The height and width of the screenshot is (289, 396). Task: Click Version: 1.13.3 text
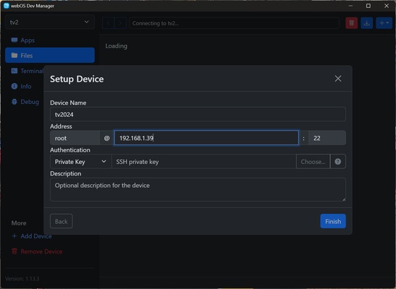click(x=22, y=279)
